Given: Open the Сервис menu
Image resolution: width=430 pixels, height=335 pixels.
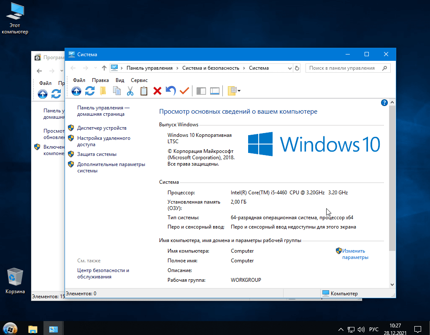Looking at the screenshot, I should [x=139, y=80].
